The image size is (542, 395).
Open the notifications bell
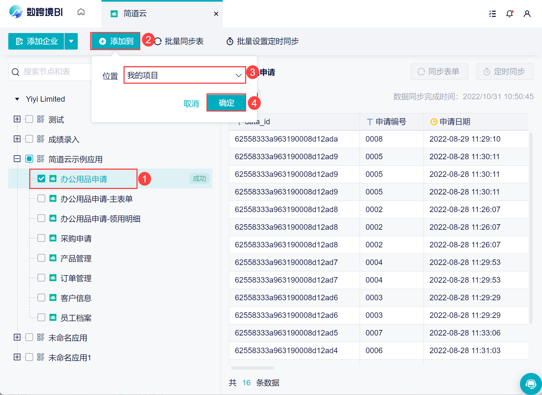click(509, 13)
